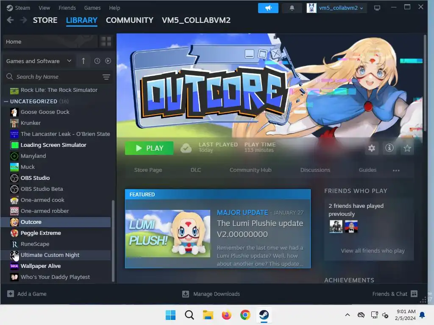Viewport: 434px width, 325px height.
Task: Click the Goose Goose Duck game icon
Action: tap(14, 112)
